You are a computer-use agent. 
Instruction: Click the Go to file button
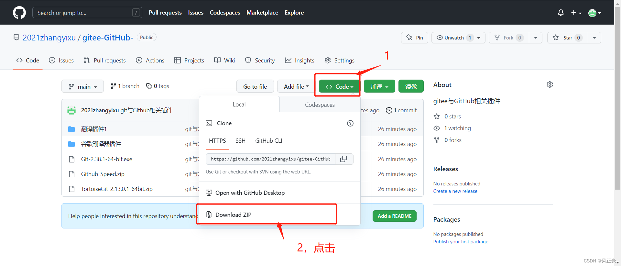(x=255, y=86)
